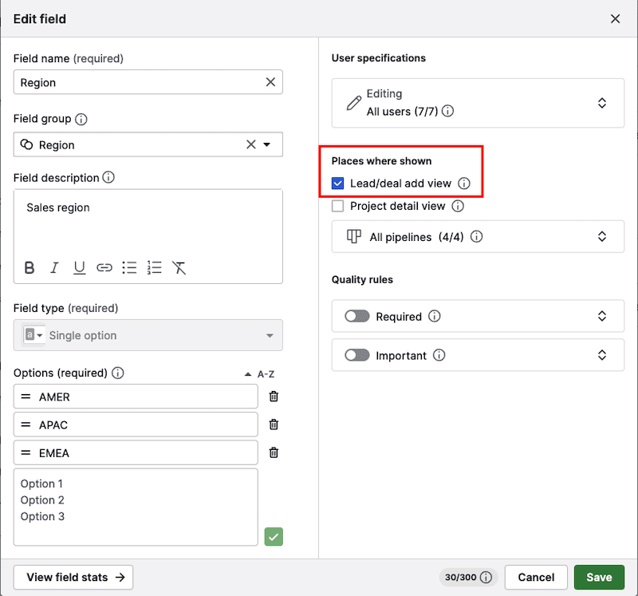This screenshot has width=638, height=596.
Task: Insert a link in field description
Action: (x=104, y=268)
